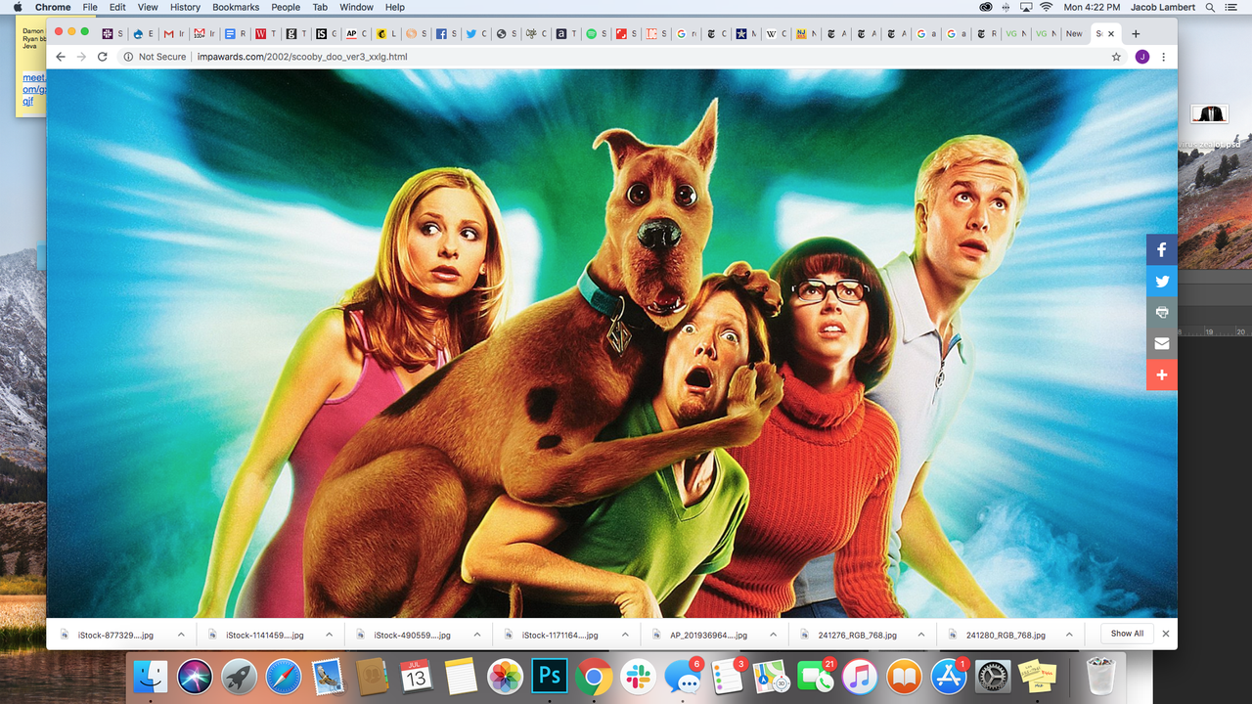Expand options for iStock-490559 download
The width and height of the screenshot is (1252, 704).
(x=477, y=635)
